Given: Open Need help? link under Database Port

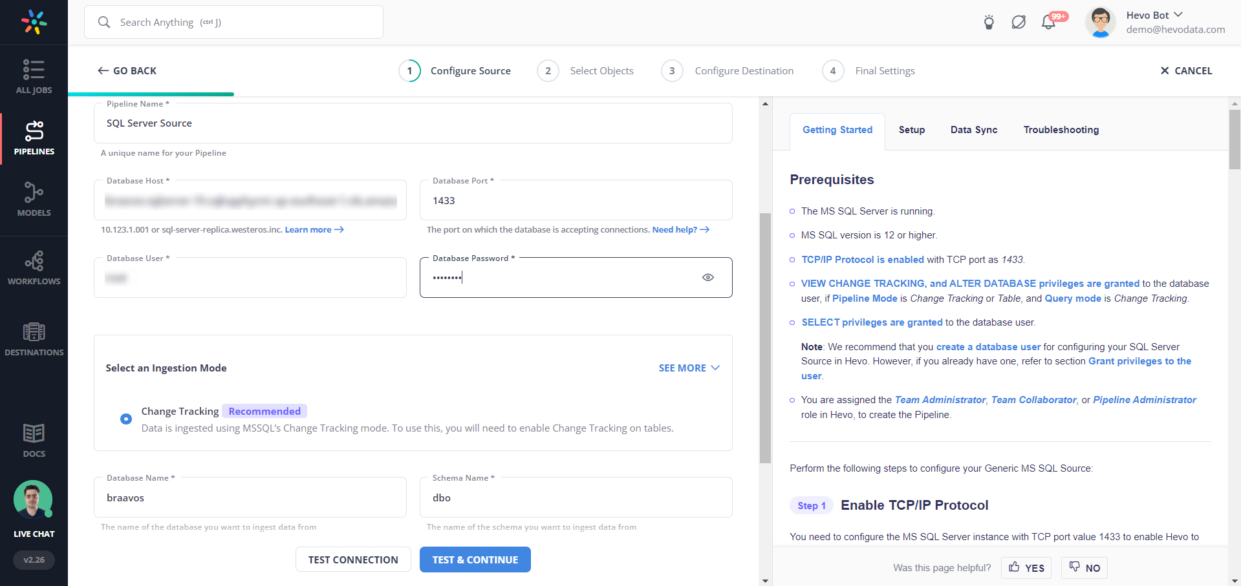Looking at the screenshot, I should [x=680, y=229].
